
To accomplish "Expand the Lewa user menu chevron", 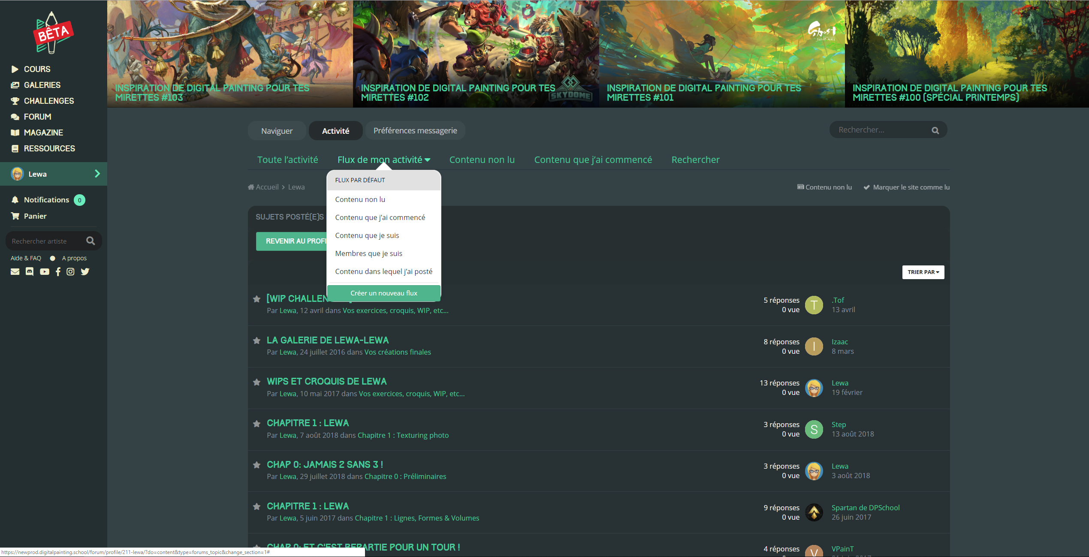I will coord(97,174).
